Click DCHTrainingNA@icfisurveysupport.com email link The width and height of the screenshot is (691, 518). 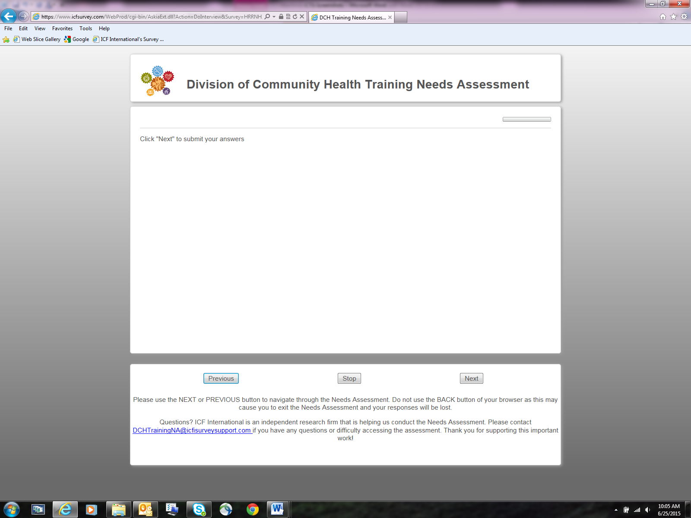point(192,430)
